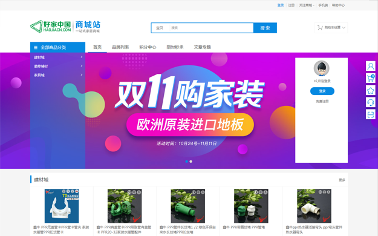Click 免费注册 link in welcome panel

pos(322,101)
